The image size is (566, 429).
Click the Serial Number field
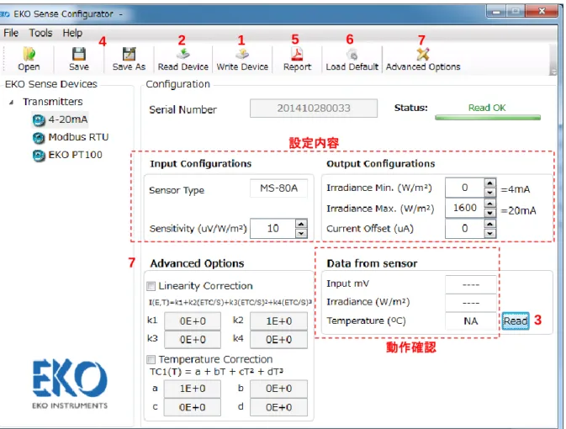tap(314, 109)
